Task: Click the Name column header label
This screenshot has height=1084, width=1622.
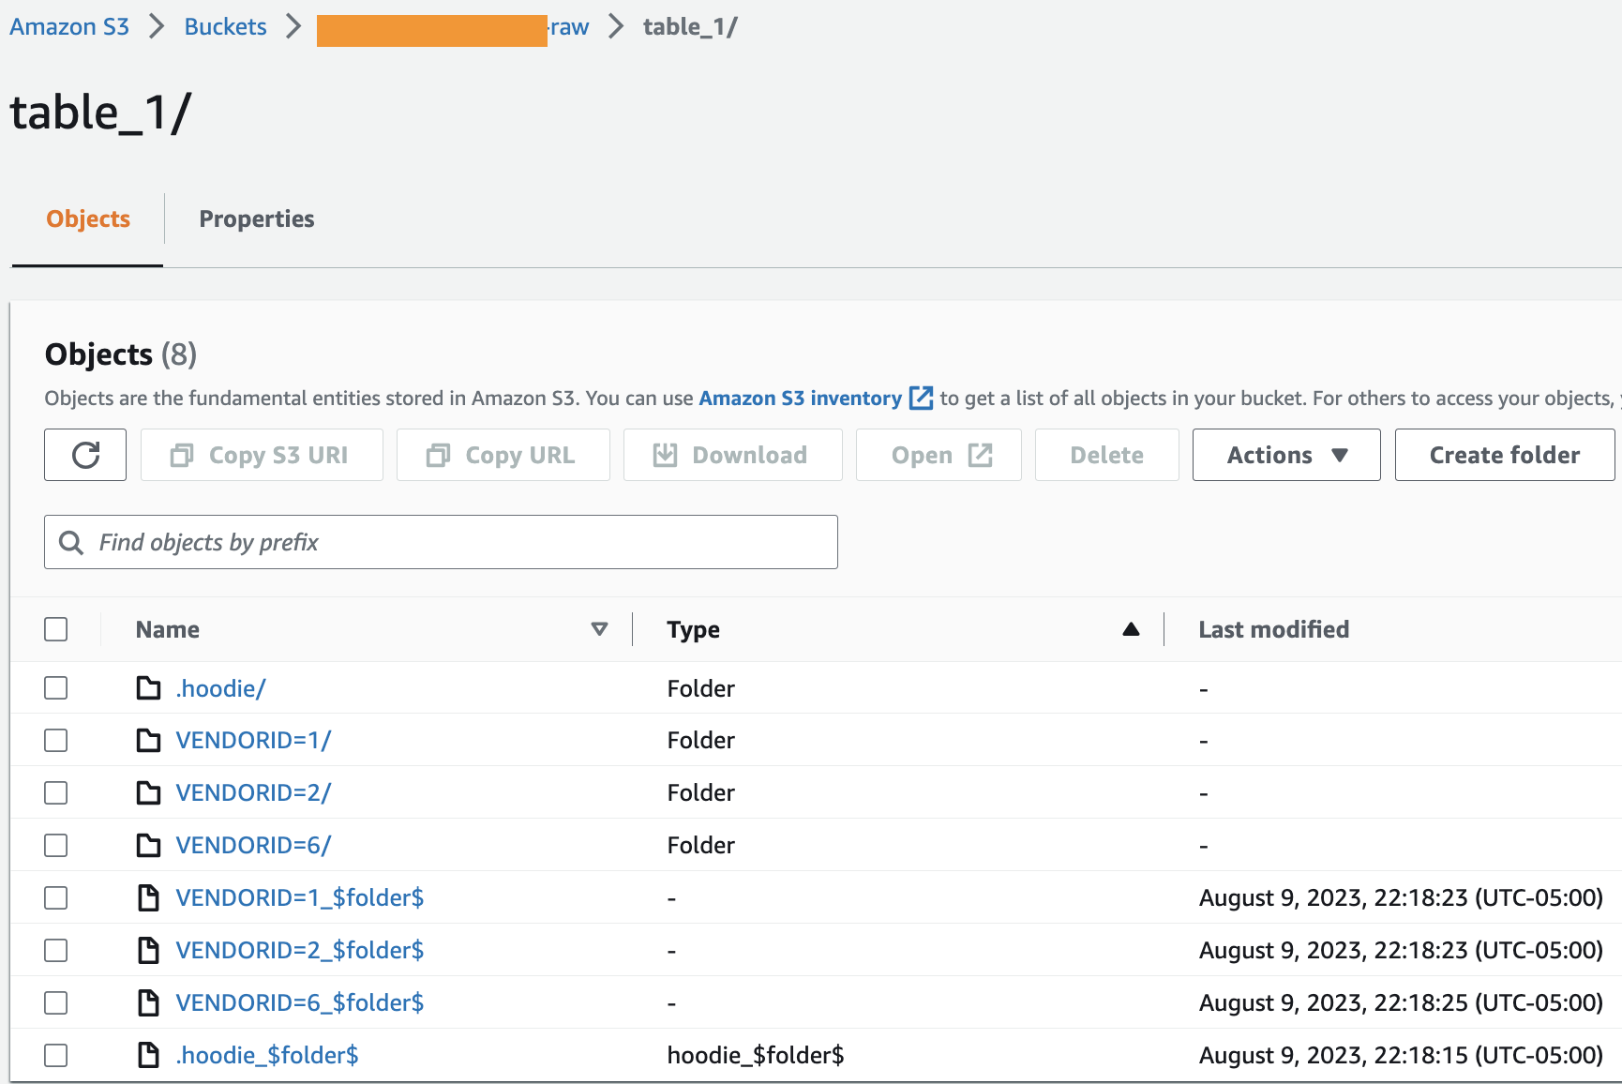Action: coord(168,629)
